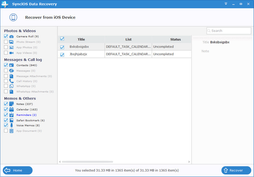Screen dimensions: 254x177
Task: Click the Photo Stream icon
Action: coord(11,42)
